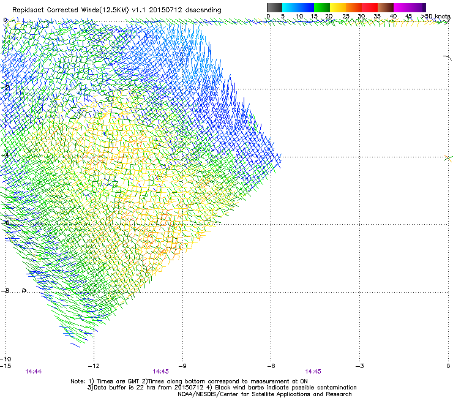Click the date '20150712' in the title

[165, 10]
